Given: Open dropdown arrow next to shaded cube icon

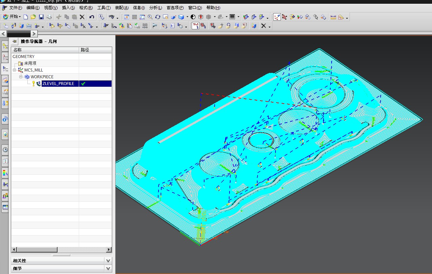Looking at the screenshot, I should point(187,17).
